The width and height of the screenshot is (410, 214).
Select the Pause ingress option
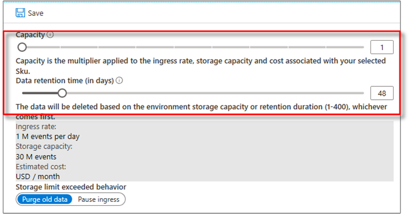(x=99, y=199)
